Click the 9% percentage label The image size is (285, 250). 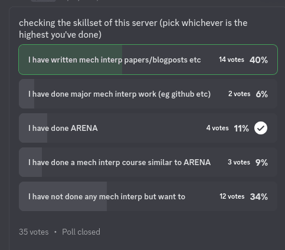(x=261, y=163)
